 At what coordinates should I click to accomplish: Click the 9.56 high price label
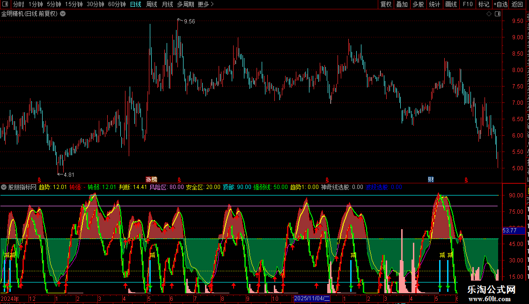(189, 21)
